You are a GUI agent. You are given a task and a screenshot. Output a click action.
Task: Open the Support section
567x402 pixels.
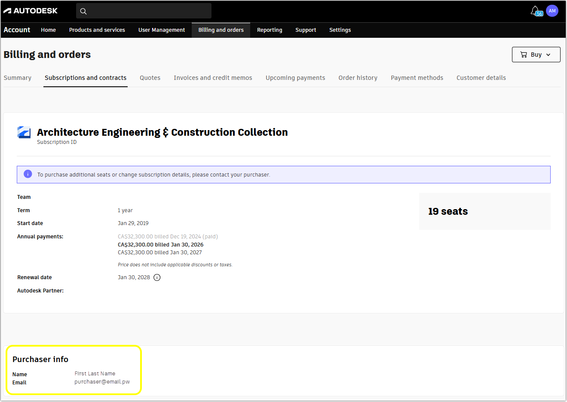click(306, 30)
